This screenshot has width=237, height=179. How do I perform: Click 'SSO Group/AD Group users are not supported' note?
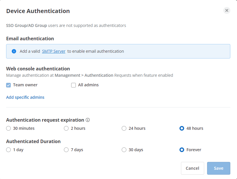(66, 25)
